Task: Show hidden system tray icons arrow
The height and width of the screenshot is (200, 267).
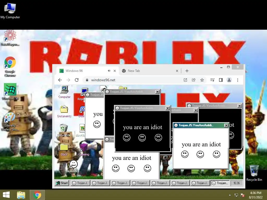Action: (230, 195)
